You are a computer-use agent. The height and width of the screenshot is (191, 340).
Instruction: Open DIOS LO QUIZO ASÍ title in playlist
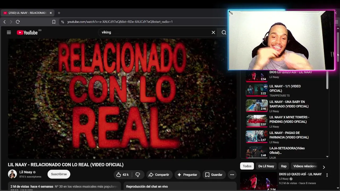coord(291,72)
